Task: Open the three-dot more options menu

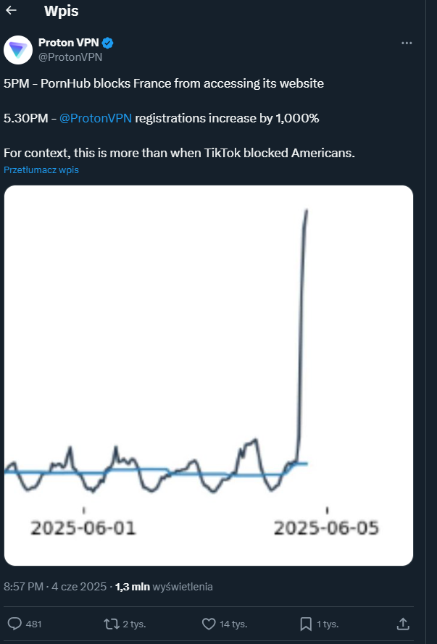Action: (407, 43)
